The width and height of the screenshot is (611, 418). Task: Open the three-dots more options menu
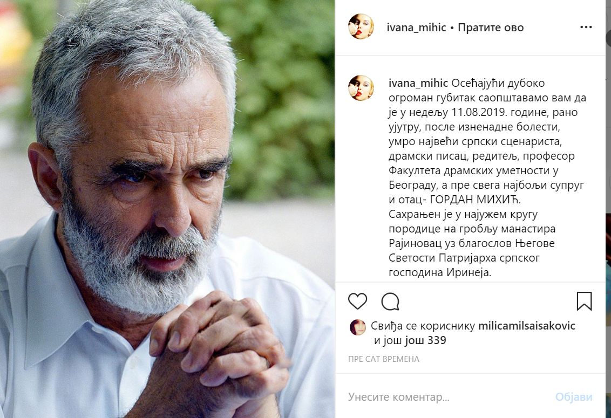tap(586, 28)
